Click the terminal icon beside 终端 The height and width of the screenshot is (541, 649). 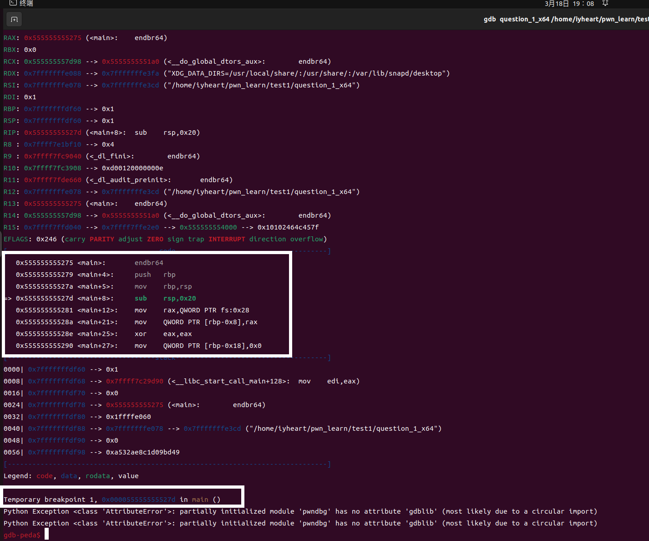(13, 3)
